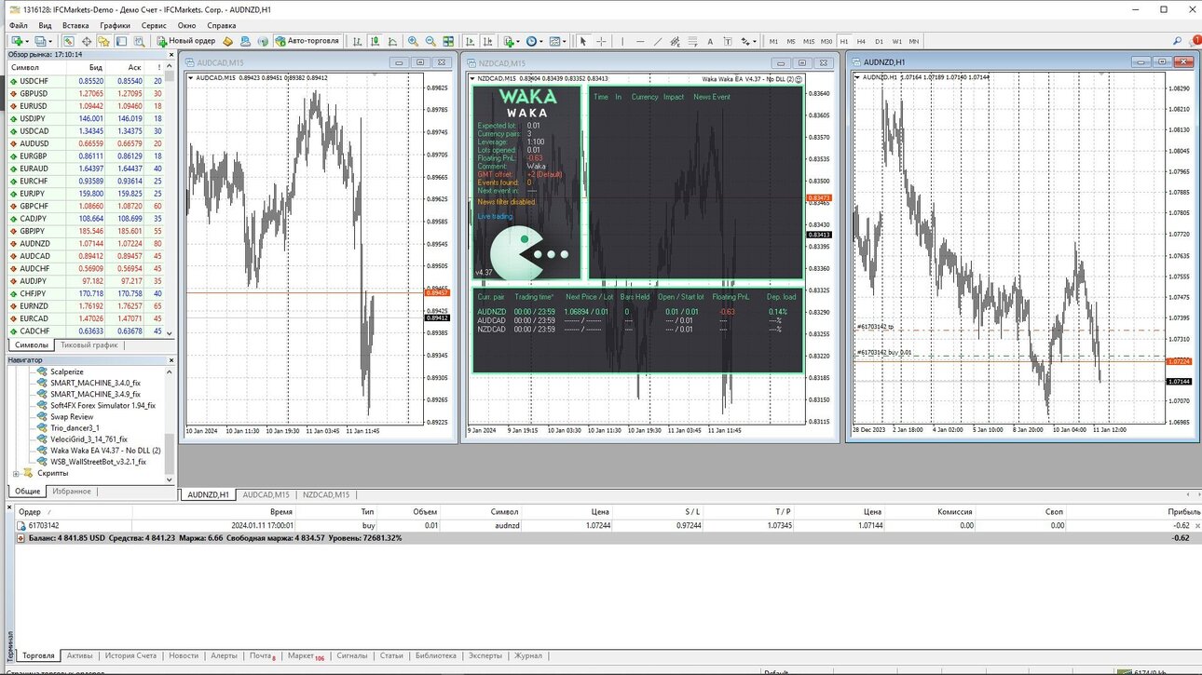Toggle the Navigator star-folder icon

pos(103,41)
